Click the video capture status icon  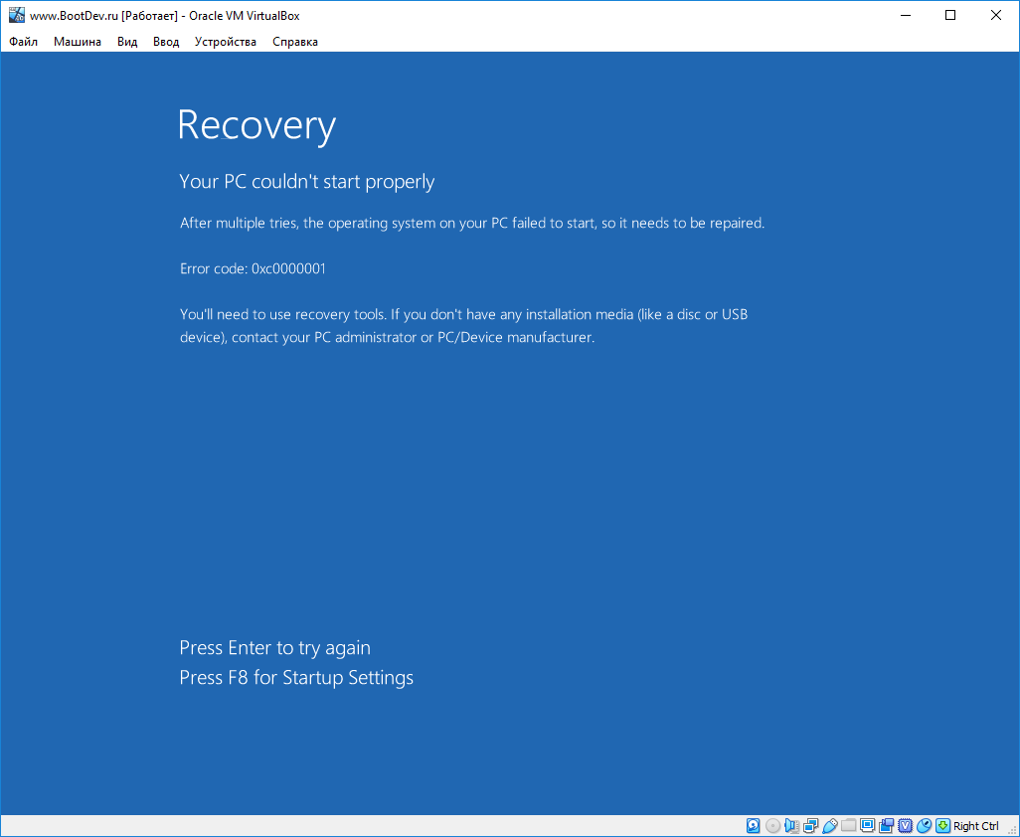[x=886, y=826]
